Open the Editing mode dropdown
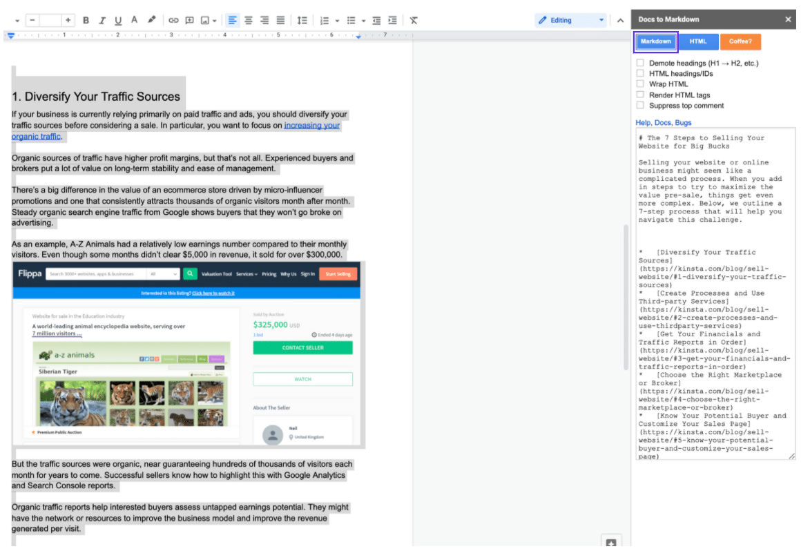Image resolution: width=801 pixels, height=551 pixels. 600,20
